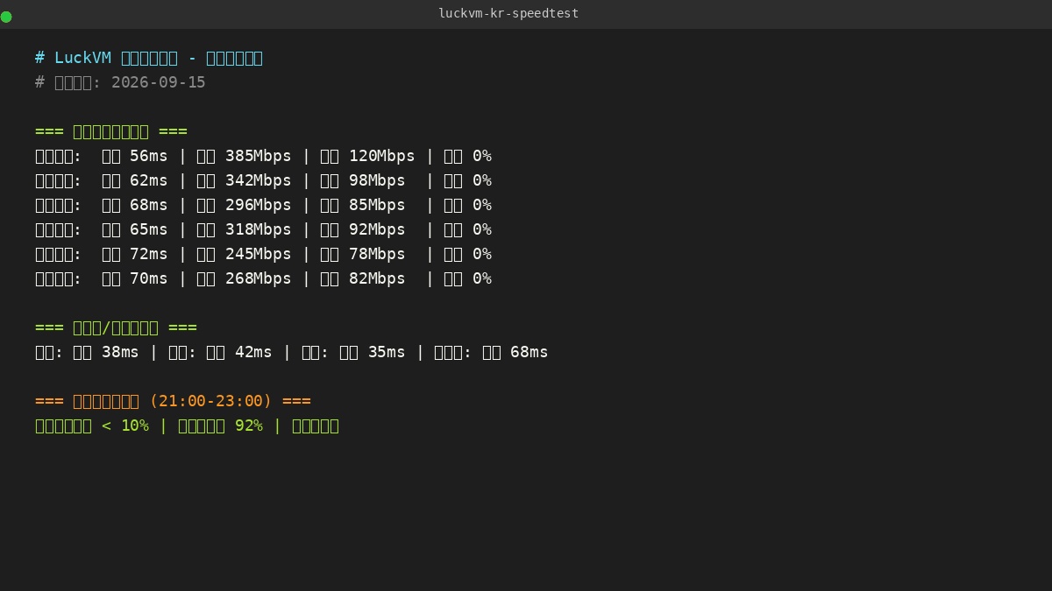Screen dimensions: 1052x591
Task: Select the 35ms latency value
Action: coord(387,352)
